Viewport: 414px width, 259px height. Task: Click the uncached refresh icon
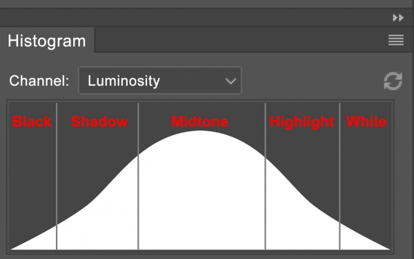393,81
